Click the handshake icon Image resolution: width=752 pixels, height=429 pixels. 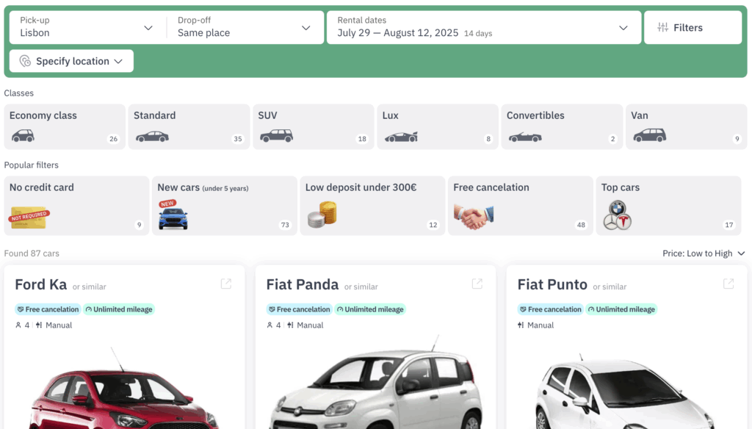pyautogui.click(x=474, y=217)
